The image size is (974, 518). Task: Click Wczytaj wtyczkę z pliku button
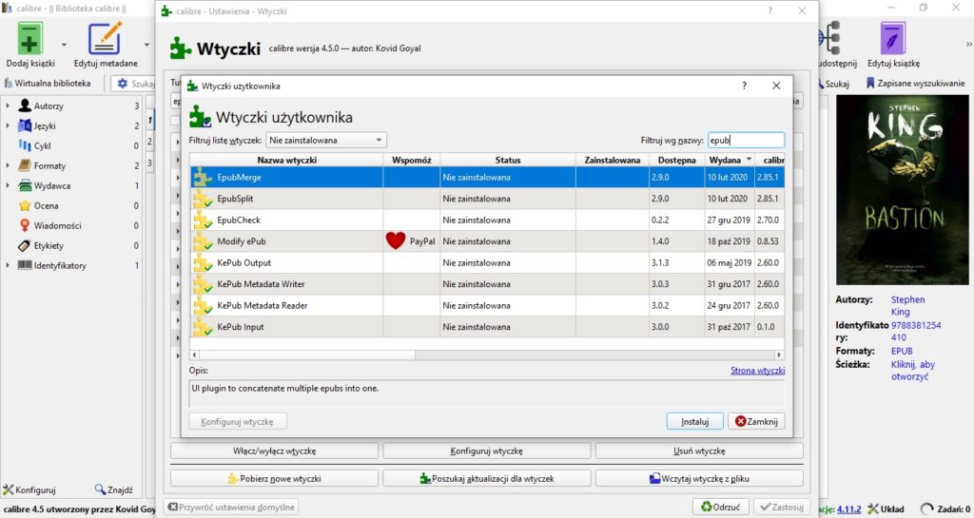(x=699, y=478)
